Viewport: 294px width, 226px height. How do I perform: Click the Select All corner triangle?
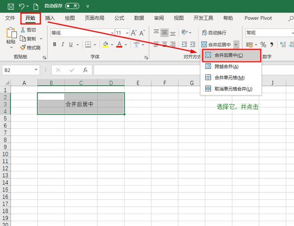pos(7,83)
